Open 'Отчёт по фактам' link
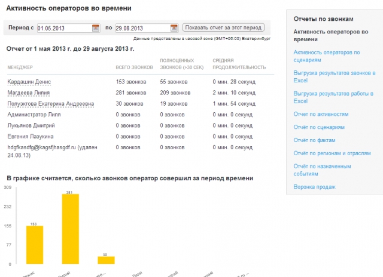Screen dimensions: 383x277 click(x=314, y=140)
